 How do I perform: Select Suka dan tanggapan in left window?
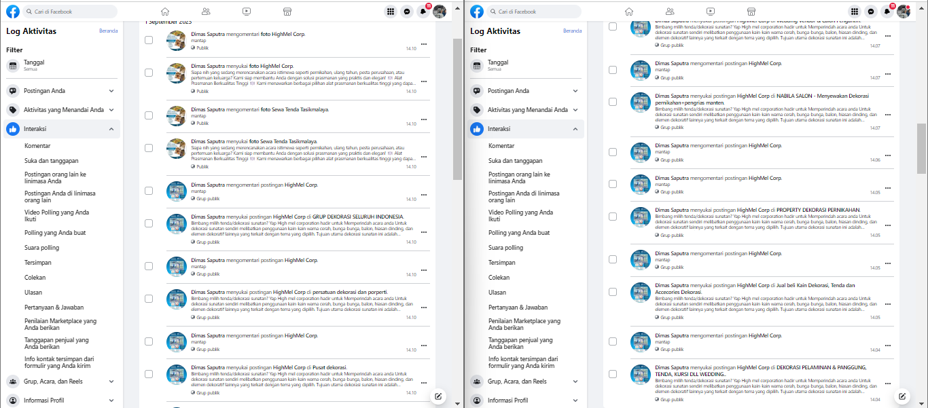tap(52, 161)
